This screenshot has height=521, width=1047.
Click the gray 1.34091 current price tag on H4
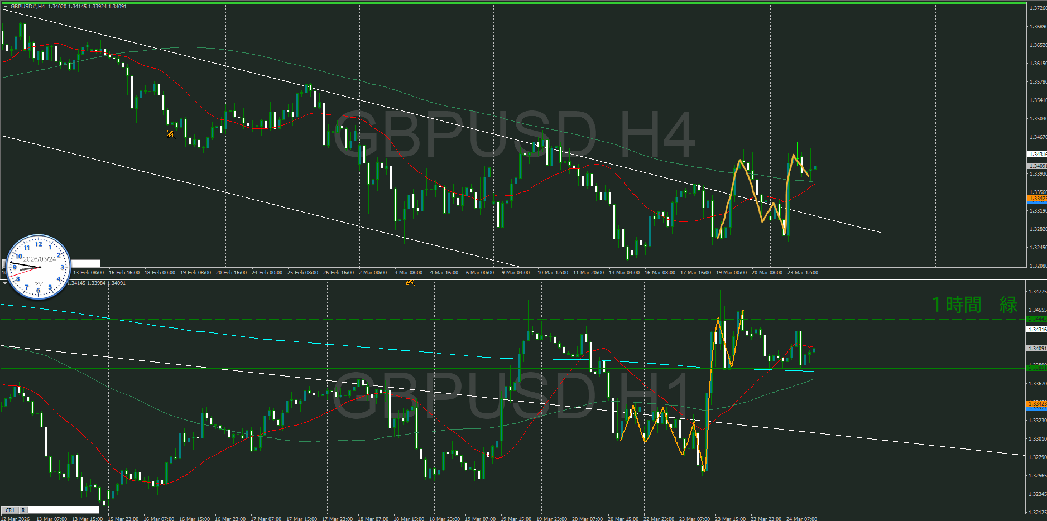(x=1037, y=166)
